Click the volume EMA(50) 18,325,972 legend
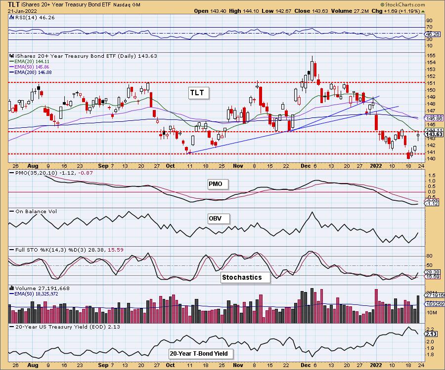Image resolution: width=445 pixels, height=370 pixels. point(34,294)
